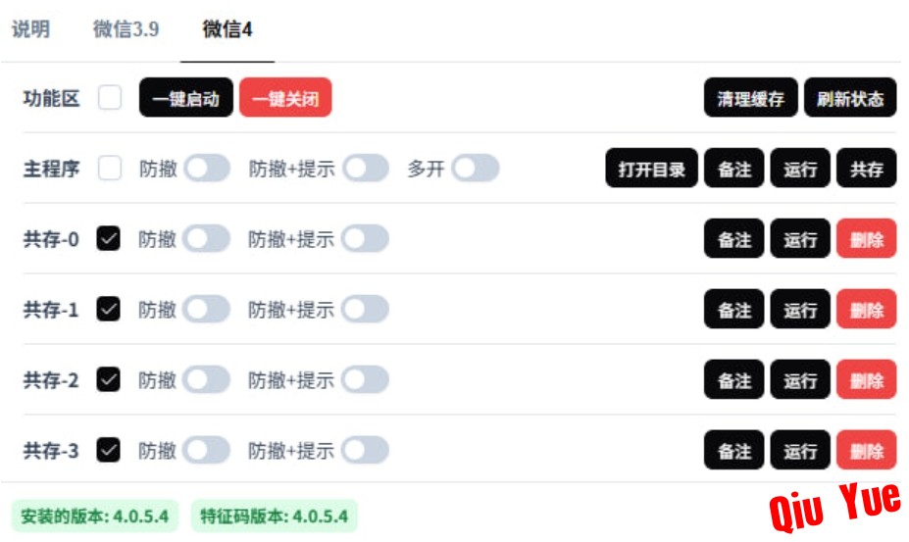Enable 防撤+提示 toggle for 共存-1

click(365, 309)
